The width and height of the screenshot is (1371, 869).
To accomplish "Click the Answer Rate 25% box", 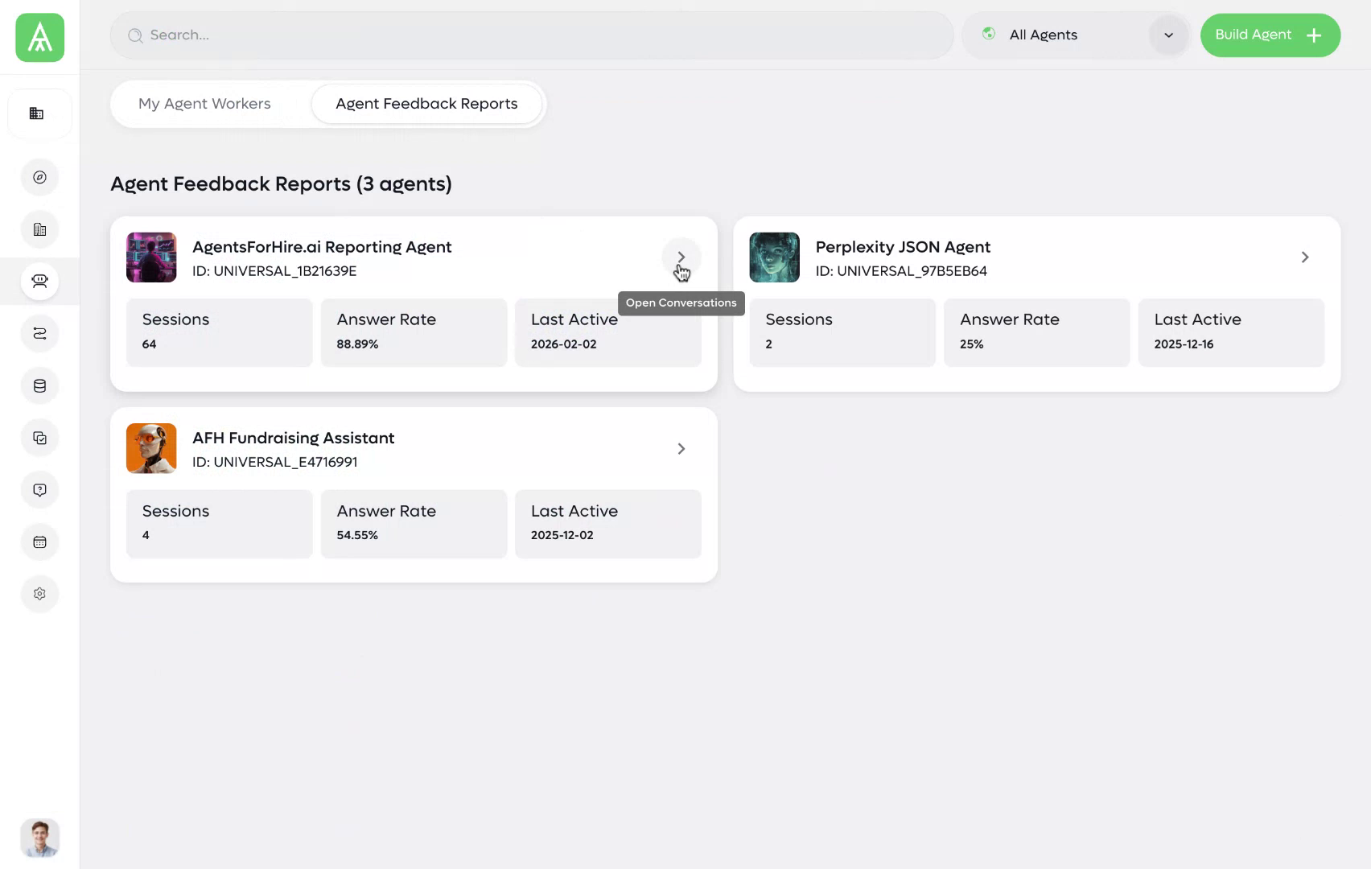I will [x=1037, y=332].
